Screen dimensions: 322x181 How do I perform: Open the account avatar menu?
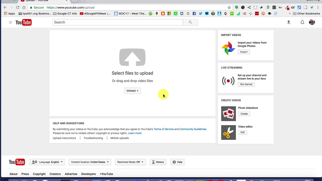pos(312,22)
